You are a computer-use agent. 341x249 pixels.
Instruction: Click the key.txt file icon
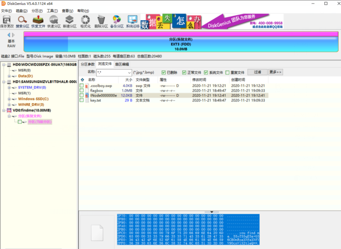click(87, 100)
